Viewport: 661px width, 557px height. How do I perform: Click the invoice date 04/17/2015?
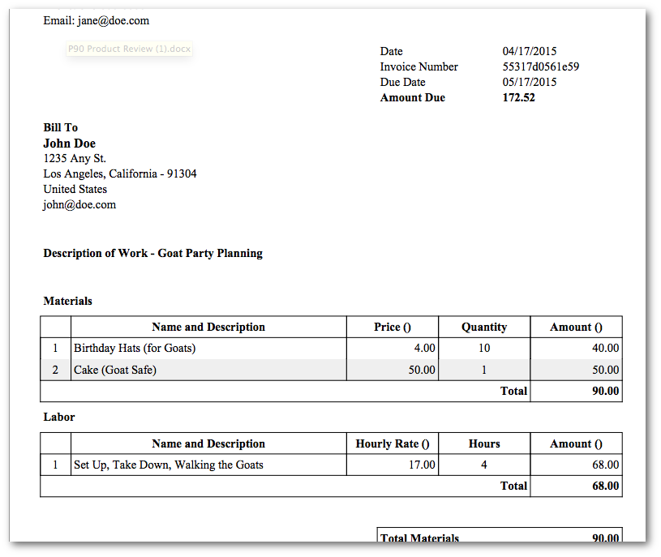(530, 51)
